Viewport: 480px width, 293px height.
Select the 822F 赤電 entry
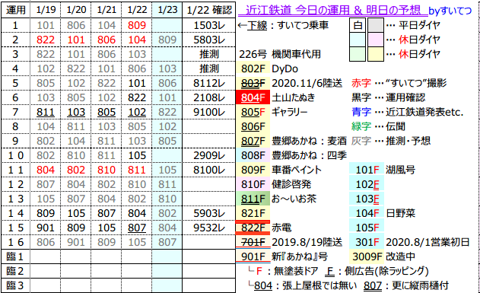pos(264,228)
